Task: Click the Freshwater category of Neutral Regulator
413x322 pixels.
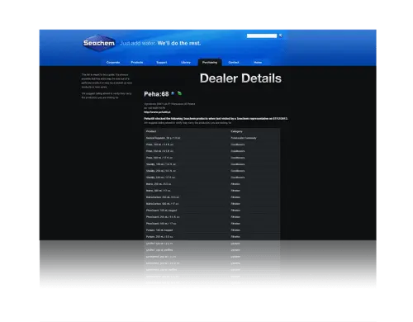Action: tap(244, 138)
